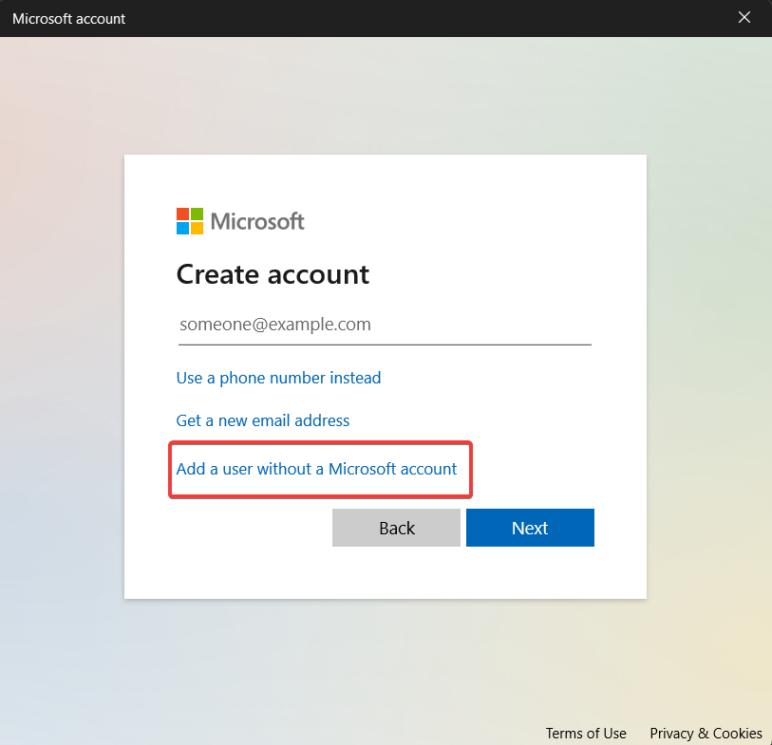
Task: Click the Microsoft wordmark next to the logo
Action: pyautogui.click(x=258, y=221)
